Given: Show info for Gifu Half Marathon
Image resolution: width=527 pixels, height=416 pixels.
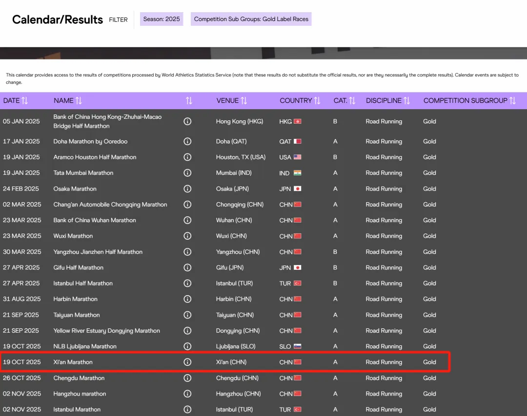Looking at the screenshot, I should click(187, 267).
